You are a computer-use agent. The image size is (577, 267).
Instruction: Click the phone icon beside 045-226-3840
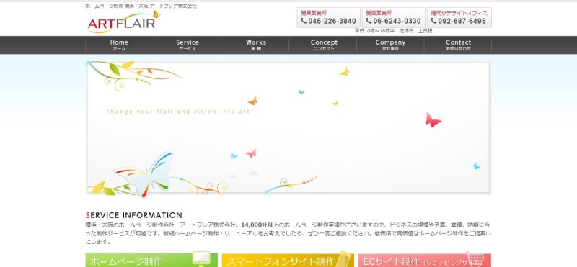(x=304, y=21)
